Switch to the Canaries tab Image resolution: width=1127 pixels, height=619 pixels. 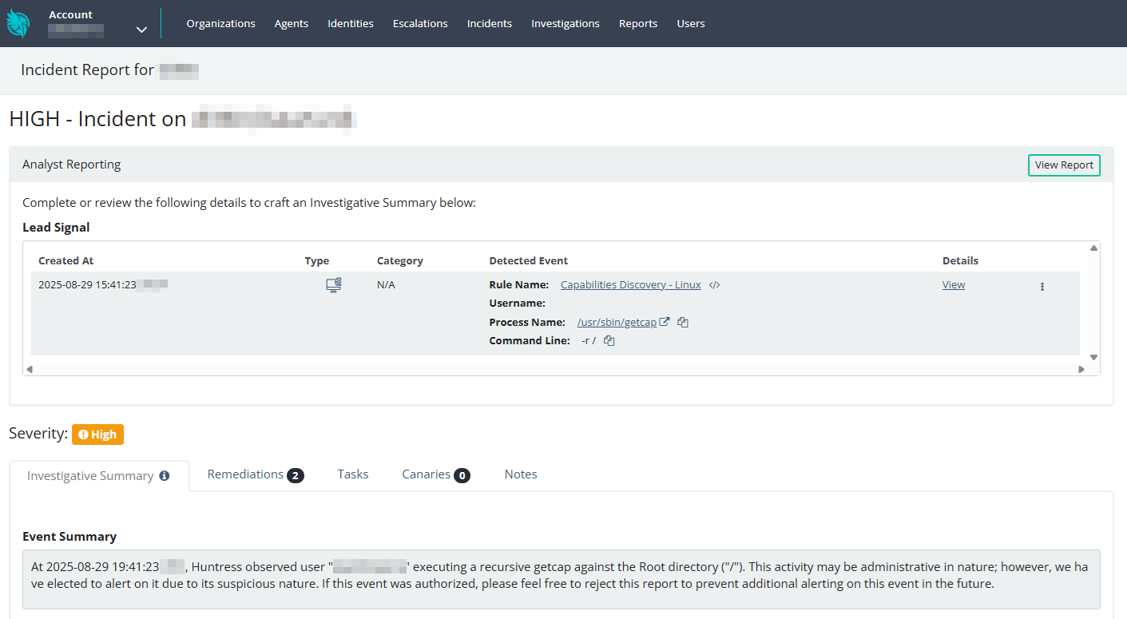pos(436,474)
